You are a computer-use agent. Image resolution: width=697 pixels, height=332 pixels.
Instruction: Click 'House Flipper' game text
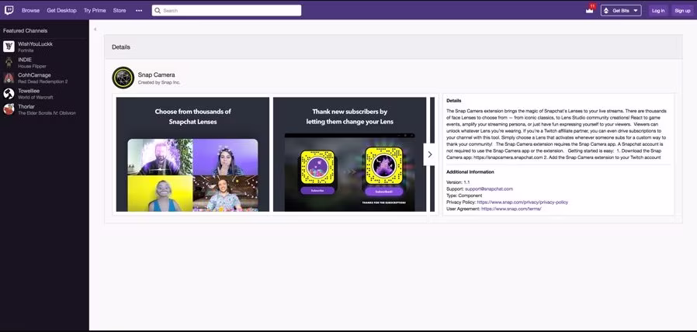(x=32, y=66)
